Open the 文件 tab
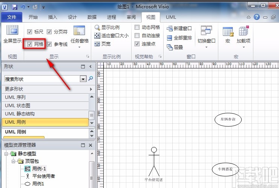This screenshot has width=279, height=188. (12, 17)
